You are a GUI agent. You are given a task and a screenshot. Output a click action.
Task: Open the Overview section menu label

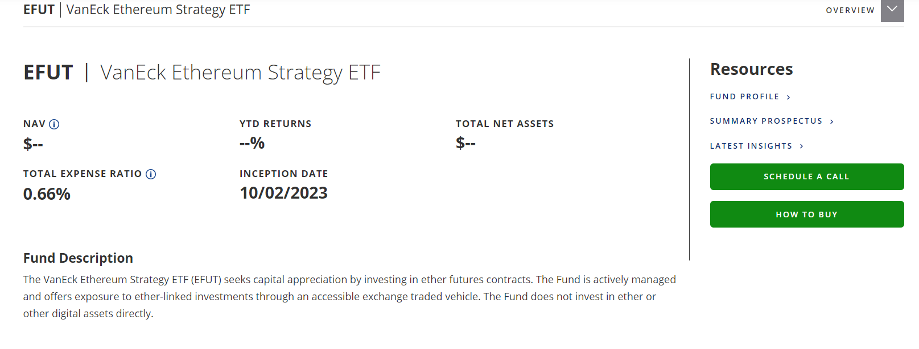pos(850,10)
